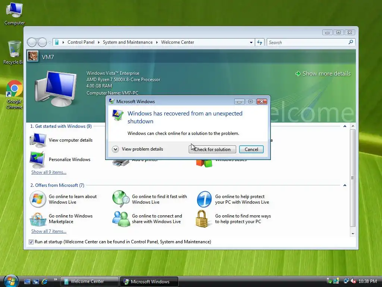Click the Control Panel breadcrumb
The width and height of the screenshot is (382, 287).
click(x=81, y=42)
